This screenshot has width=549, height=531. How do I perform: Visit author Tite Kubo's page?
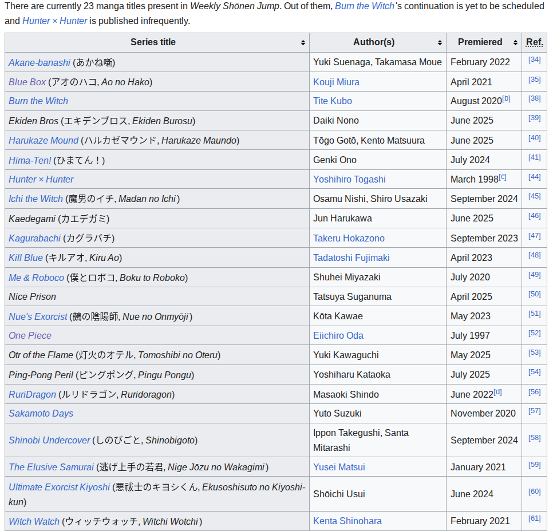point(332,101)
